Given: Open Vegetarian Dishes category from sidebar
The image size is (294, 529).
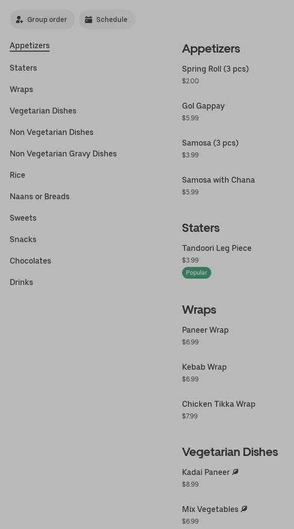Looking at the screenshot, I should coord(43,111).
